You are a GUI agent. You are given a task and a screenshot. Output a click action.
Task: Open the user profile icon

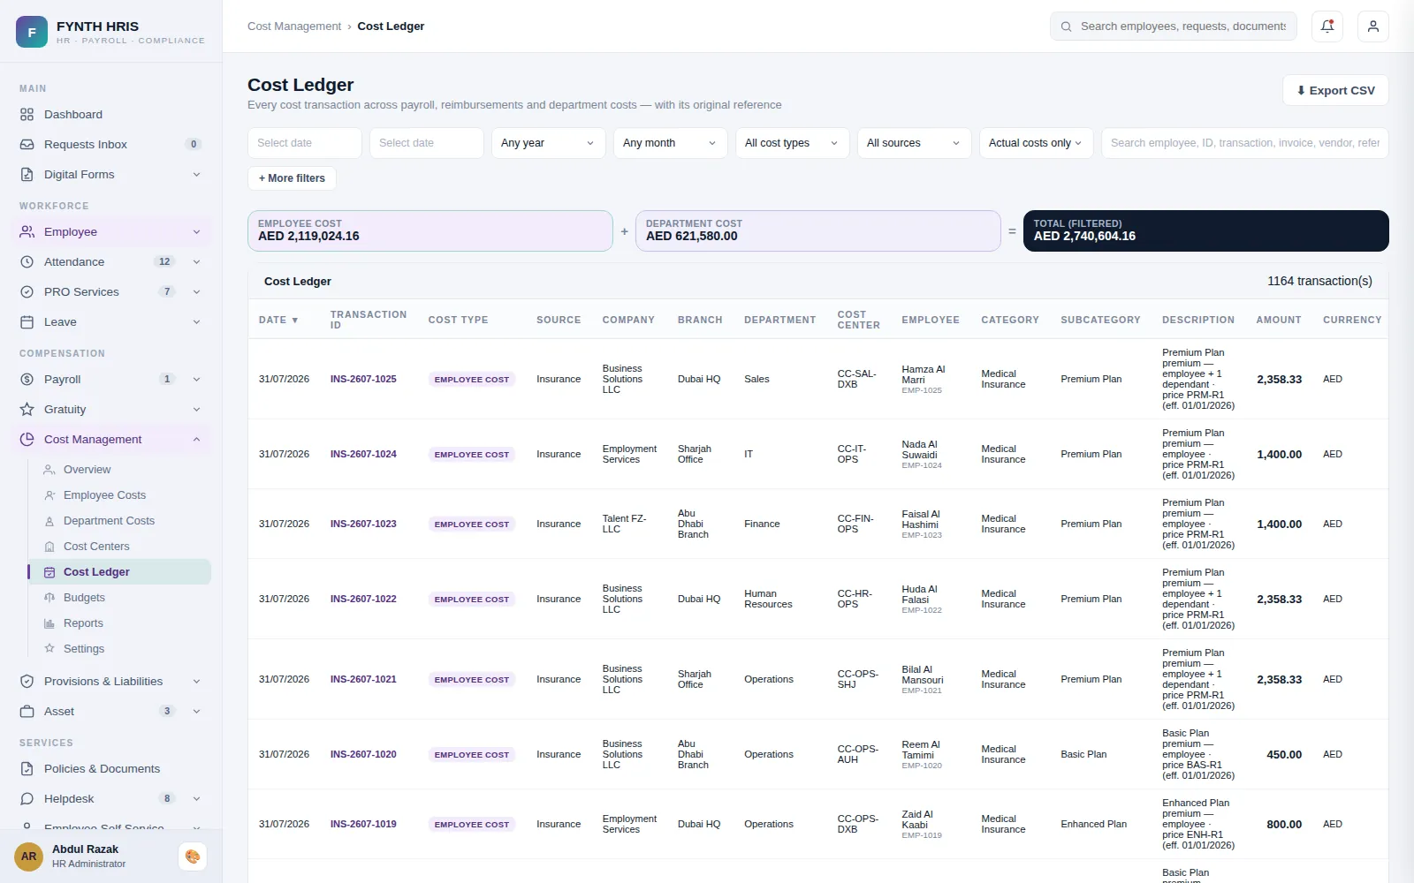click(1373, 26)
